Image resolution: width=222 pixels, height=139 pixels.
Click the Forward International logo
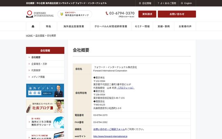click(40, 14)
